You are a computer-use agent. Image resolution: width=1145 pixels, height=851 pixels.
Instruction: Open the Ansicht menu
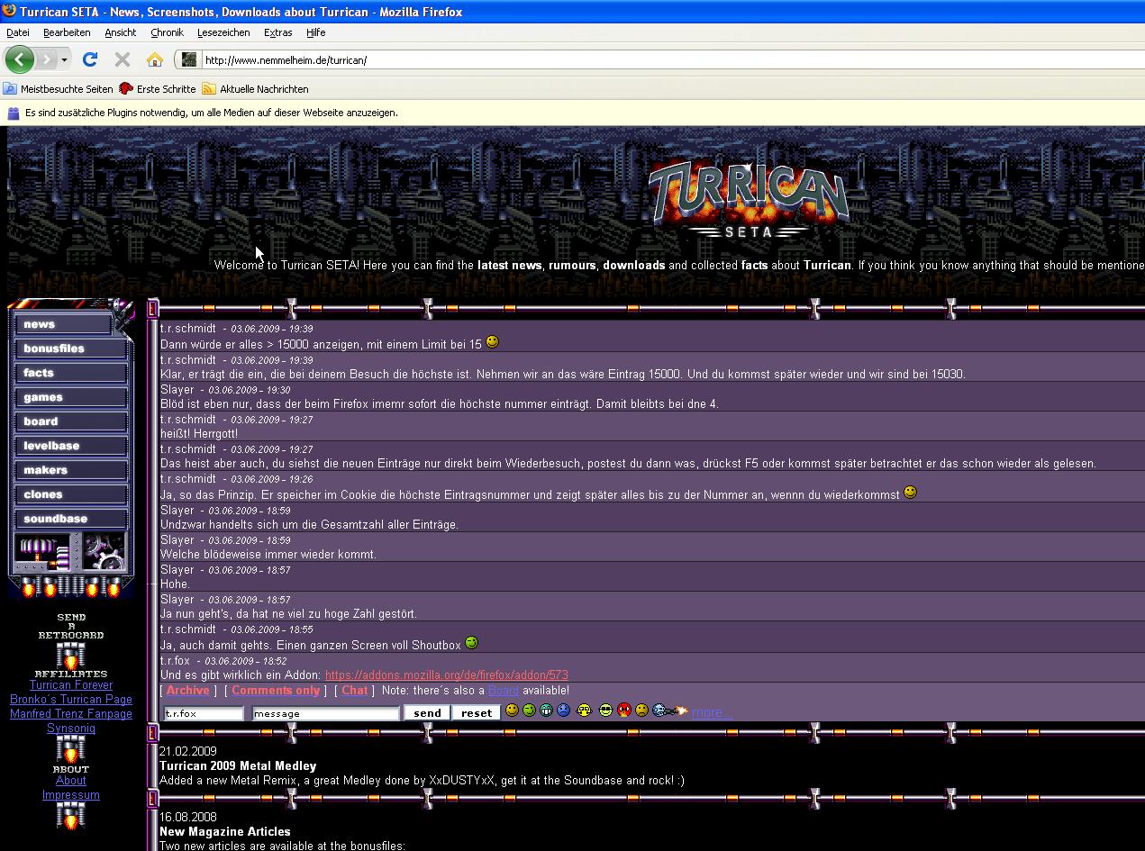[x=120, y=32]
